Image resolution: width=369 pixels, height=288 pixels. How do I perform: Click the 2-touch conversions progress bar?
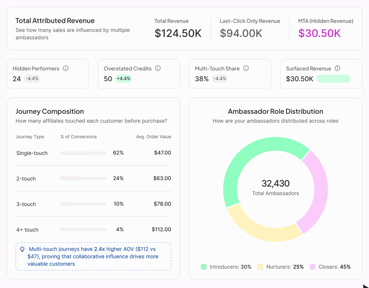83,179
